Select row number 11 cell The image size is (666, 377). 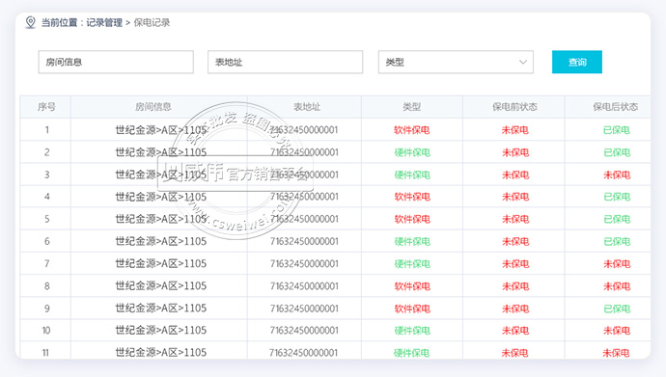pos(45,352)
